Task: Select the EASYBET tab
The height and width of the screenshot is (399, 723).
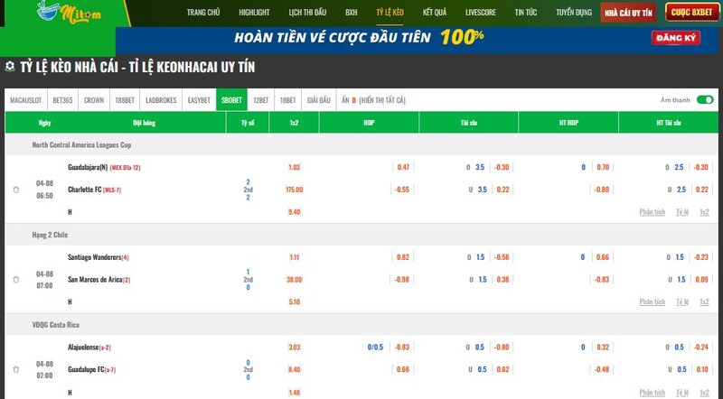Action: (199, 100)
